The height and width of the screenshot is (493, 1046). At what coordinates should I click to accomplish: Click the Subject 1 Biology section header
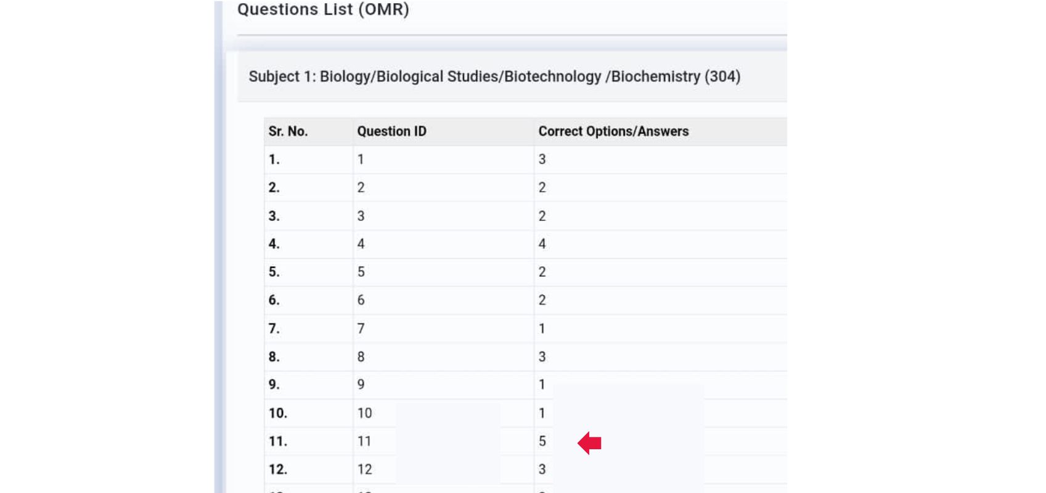coord(494,76)
